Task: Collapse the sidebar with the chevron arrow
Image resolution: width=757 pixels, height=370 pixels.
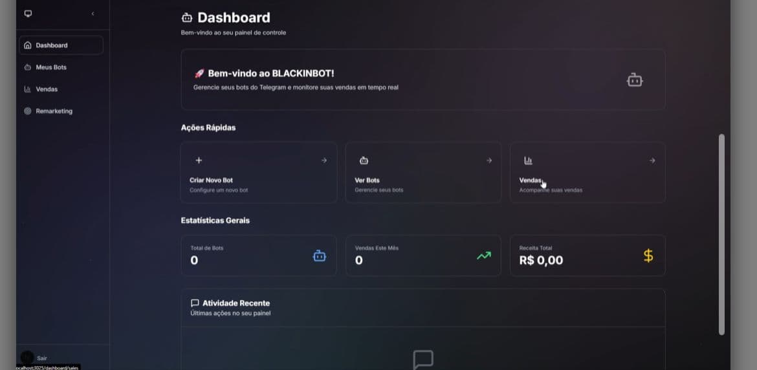Action: coord(93,14)
